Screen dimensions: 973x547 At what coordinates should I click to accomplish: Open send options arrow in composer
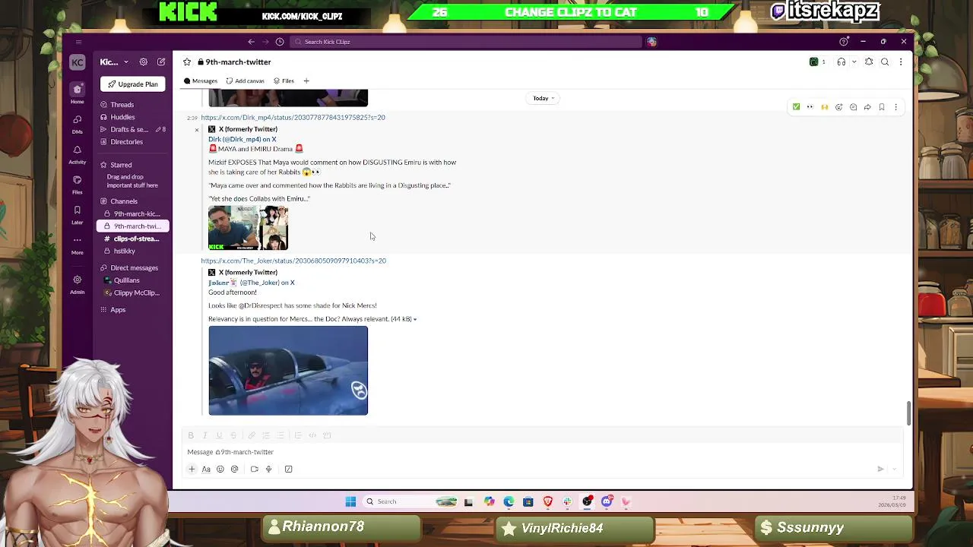pyautogui.click(x=894, y=470)
